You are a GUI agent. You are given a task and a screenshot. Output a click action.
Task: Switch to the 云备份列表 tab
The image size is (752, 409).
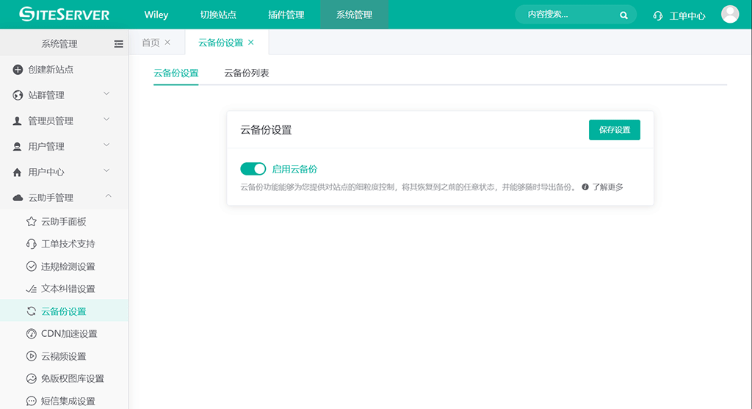point(246,73)
